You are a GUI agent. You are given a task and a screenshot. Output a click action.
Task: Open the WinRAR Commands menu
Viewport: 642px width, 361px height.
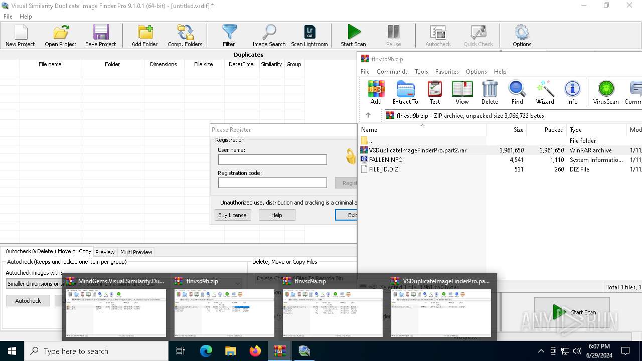click(x=392, y=71)
